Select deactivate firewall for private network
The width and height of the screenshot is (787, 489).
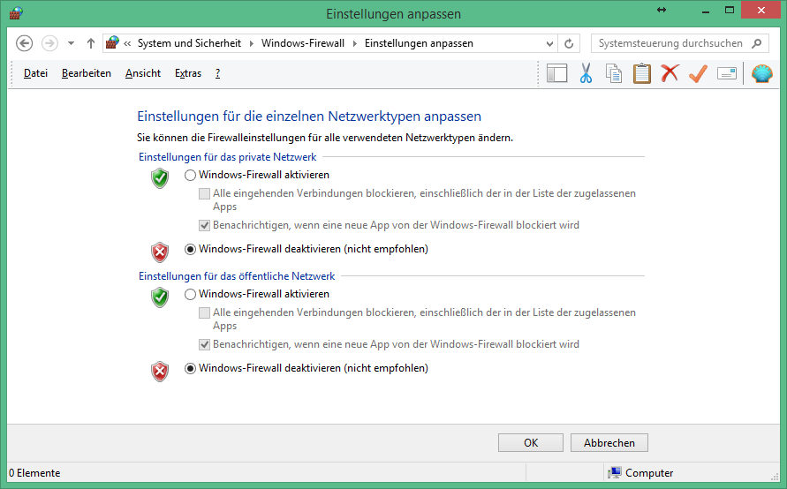point(191,249)
